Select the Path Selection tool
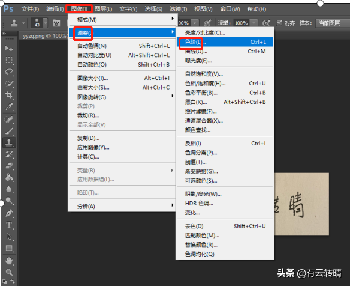350x286 pixels. (9, 237)
